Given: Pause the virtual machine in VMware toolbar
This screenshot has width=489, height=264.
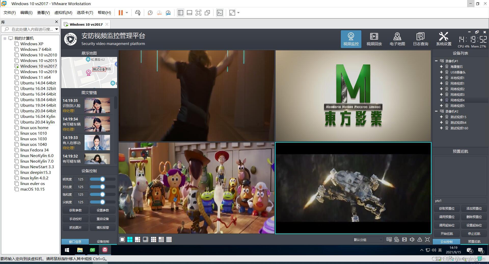Looking at the screenshot, I should pyautogui.click(x=121, y=13).
